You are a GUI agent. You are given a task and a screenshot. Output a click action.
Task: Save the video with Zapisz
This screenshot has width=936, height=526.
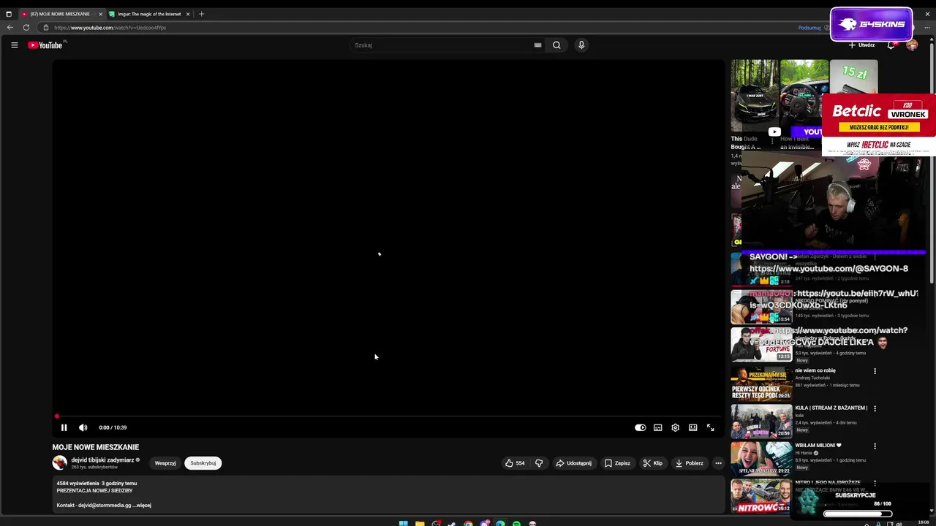tap(617, 463)
